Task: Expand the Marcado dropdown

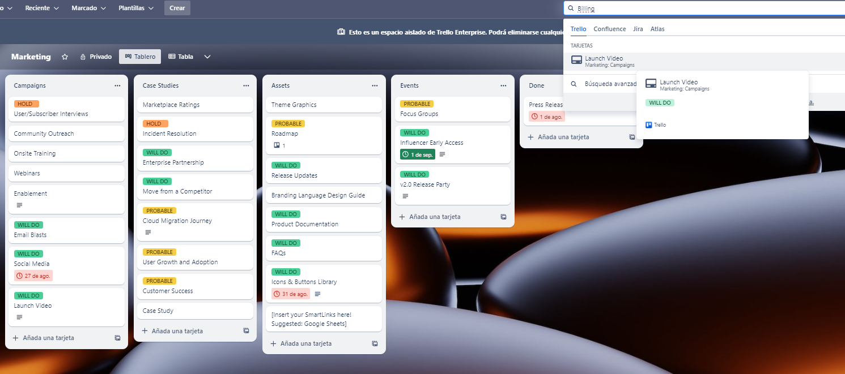Action: pyautogui.click(x=88, y=8)
